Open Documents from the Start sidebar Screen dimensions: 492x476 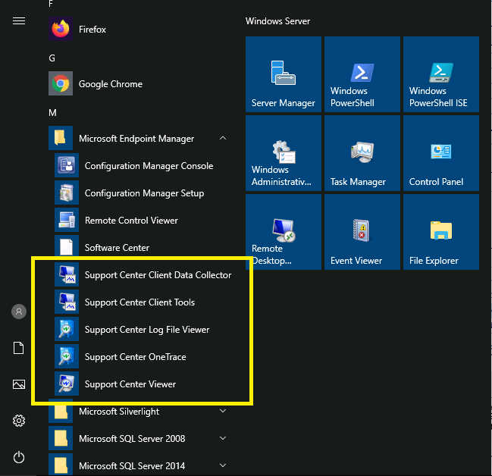pos(18,348)
